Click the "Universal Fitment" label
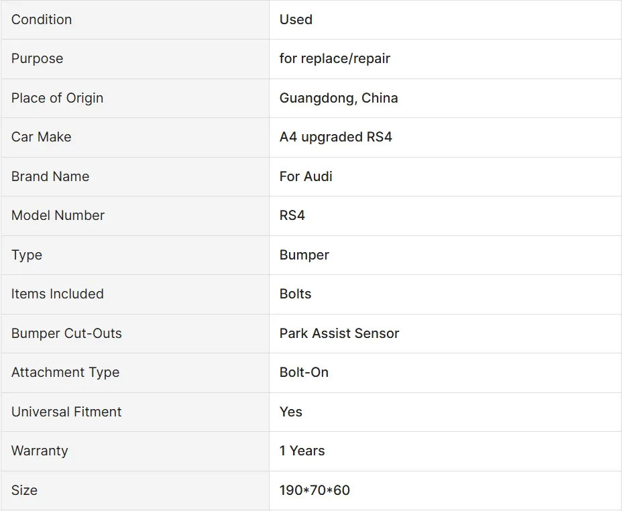The width and height of the screenshot is (623, 511). tap(66, 412)
